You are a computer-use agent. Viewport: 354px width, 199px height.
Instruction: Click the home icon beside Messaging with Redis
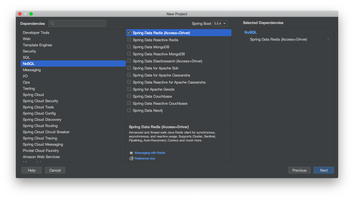tap(131, 153)
